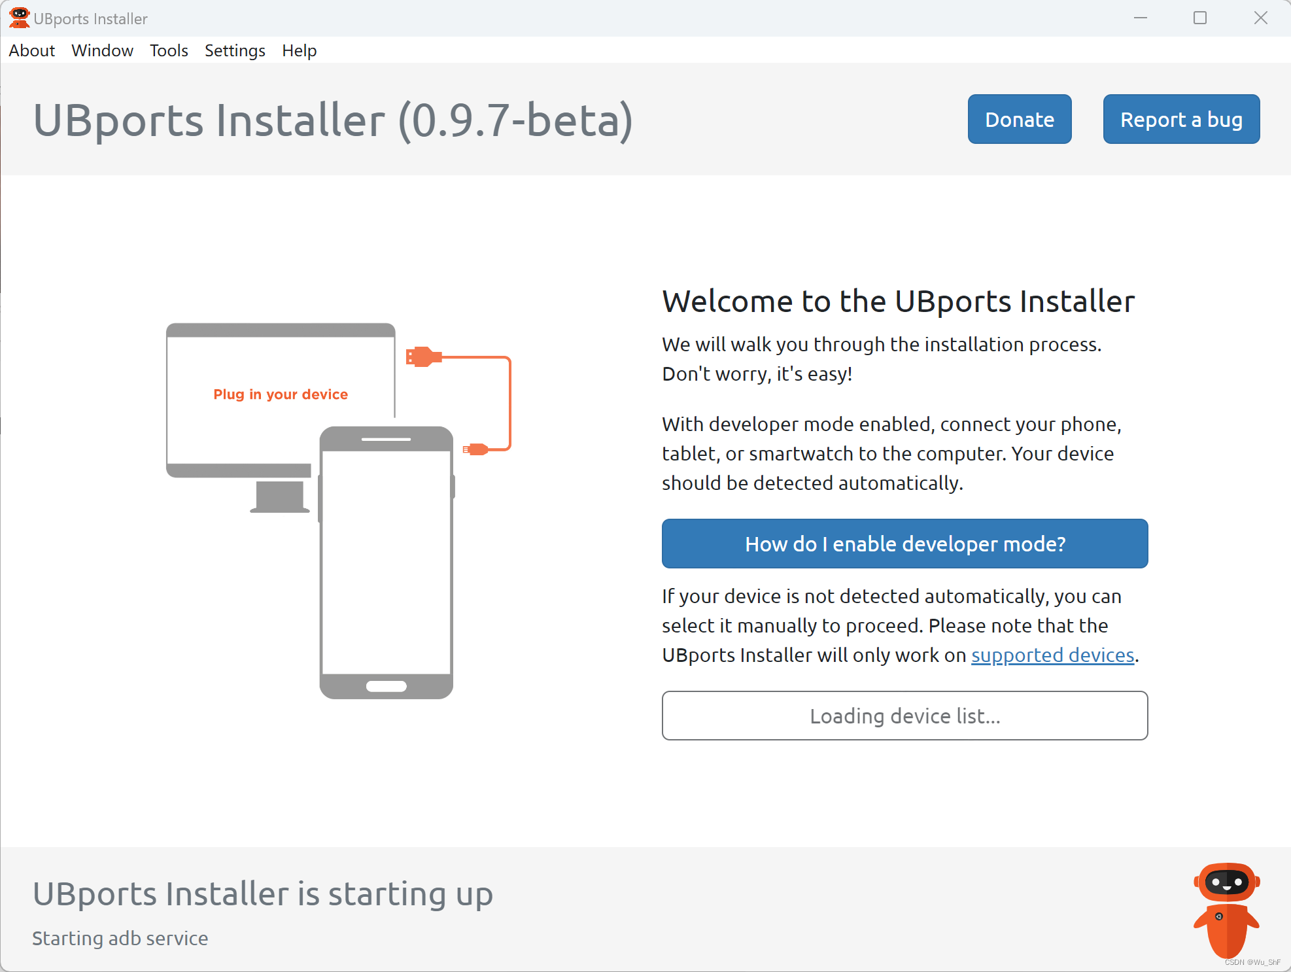The image size is (1291, 972).
Task: Click the Report a bug button
Action: coord(1180,120)
